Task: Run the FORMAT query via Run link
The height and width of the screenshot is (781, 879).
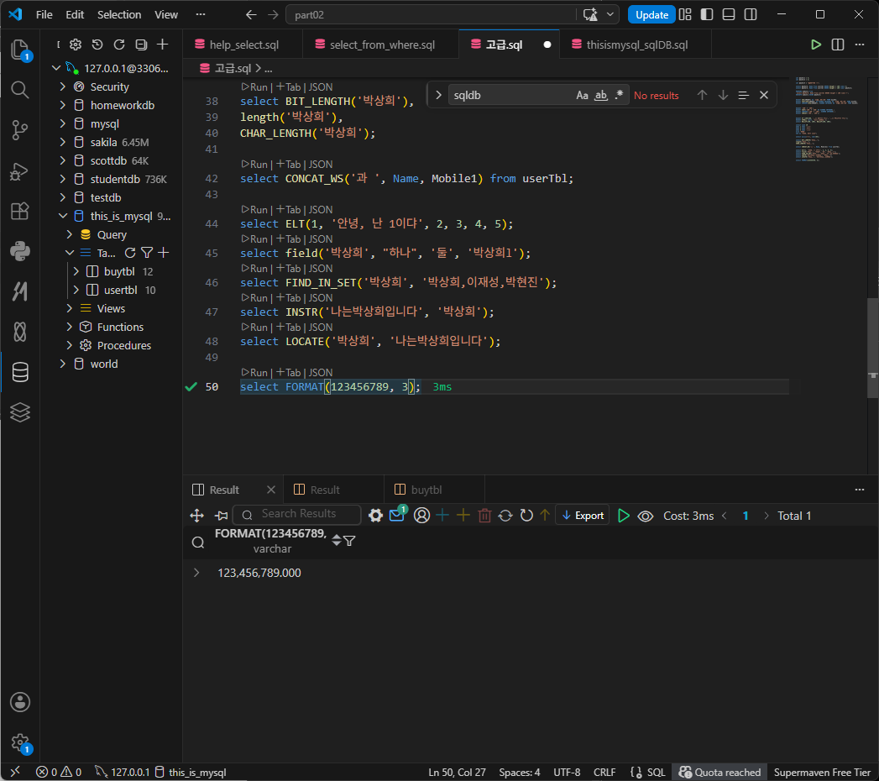Action: [x=254, y=373]
